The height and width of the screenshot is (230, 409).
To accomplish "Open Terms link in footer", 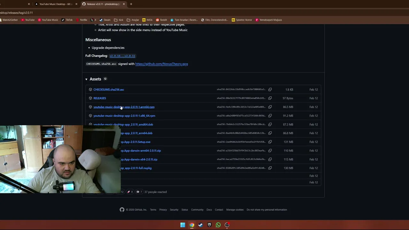I will tap(153, 210).
